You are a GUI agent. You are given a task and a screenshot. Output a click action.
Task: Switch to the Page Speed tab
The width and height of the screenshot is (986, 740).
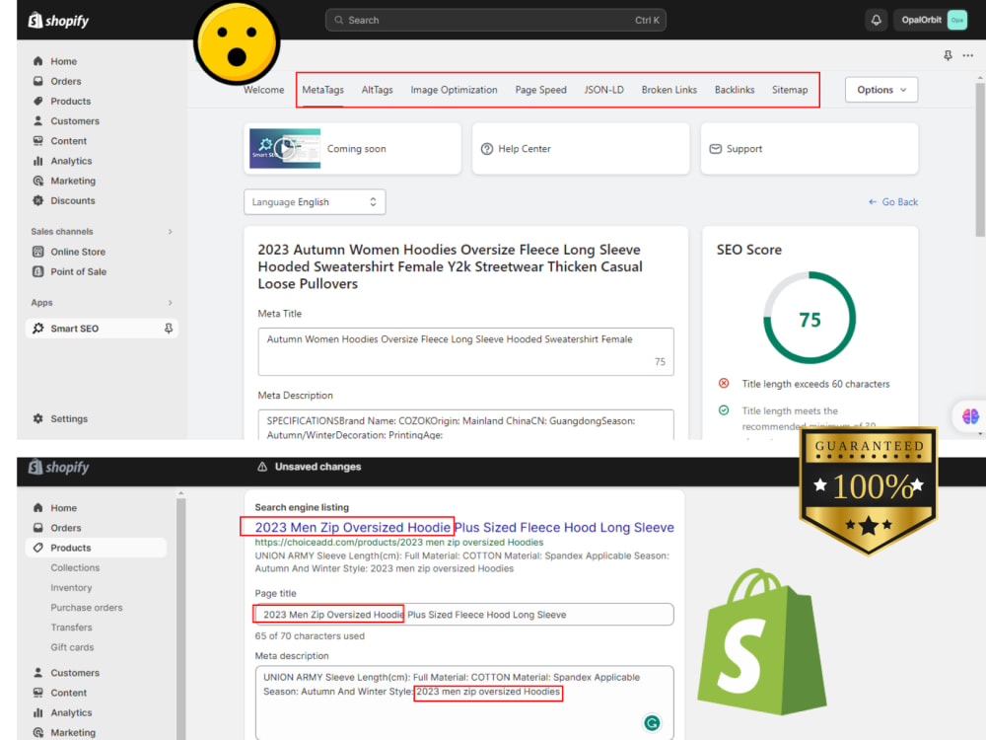pos(540,90)
